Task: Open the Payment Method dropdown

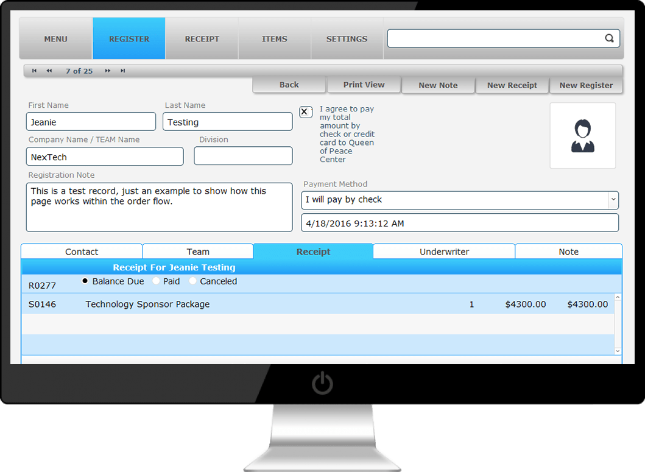Action: point(612,200)
